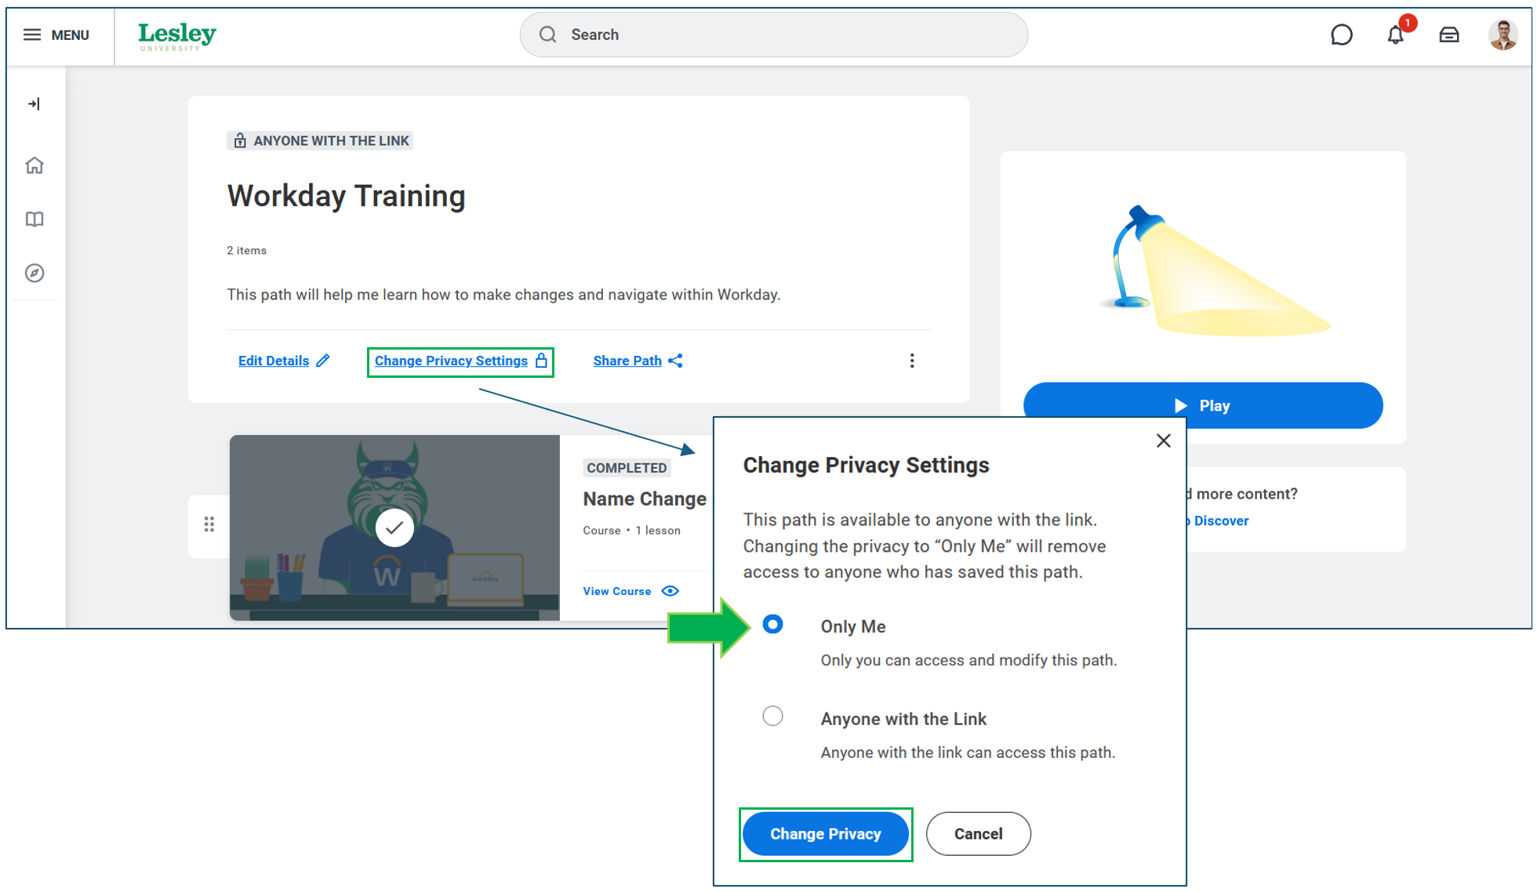Open the user profile avatar
The height and width of the screenshot is (892, 1537).
click(x=1502, y=34)
